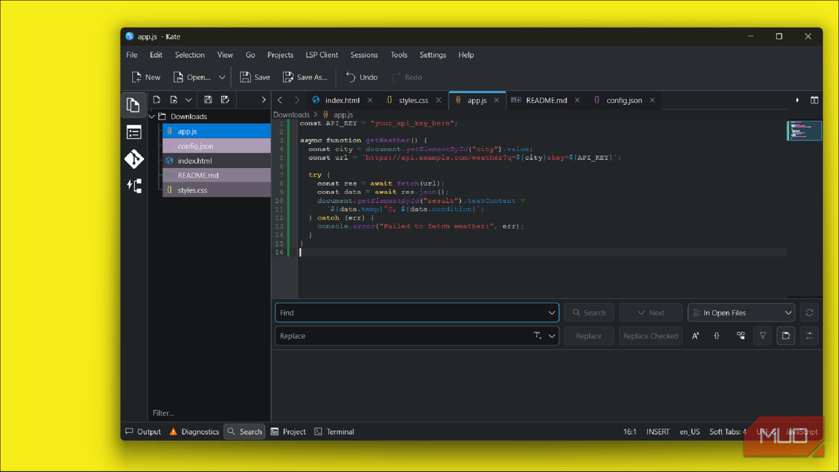839x472 pixels.
Task: Click open file icon in Documents panel
Action: tap(174, 100)
